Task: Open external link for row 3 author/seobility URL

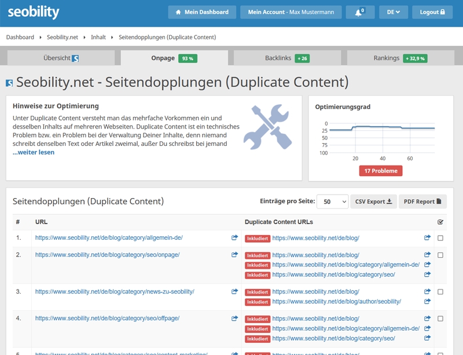Action: 427,301
